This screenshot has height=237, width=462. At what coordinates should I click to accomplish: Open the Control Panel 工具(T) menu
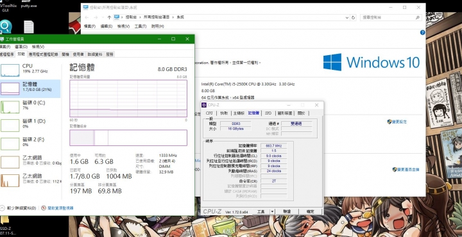[x=141, y=26]
